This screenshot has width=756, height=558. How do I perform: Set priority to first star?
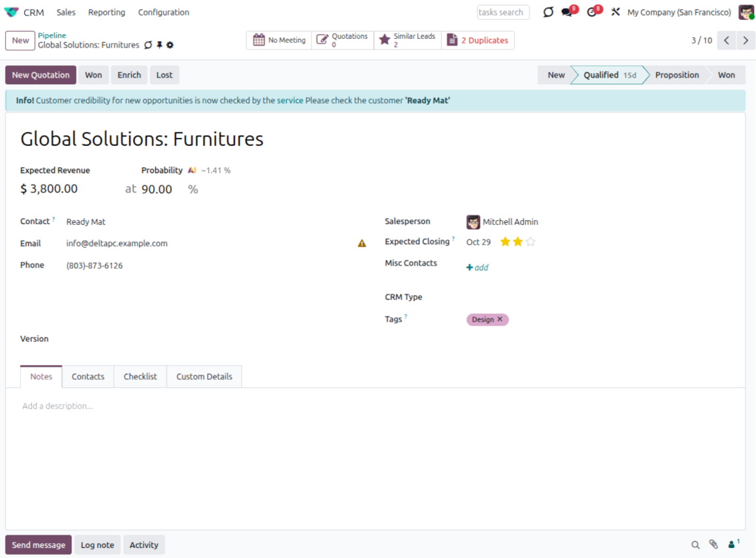coord(505,242)
